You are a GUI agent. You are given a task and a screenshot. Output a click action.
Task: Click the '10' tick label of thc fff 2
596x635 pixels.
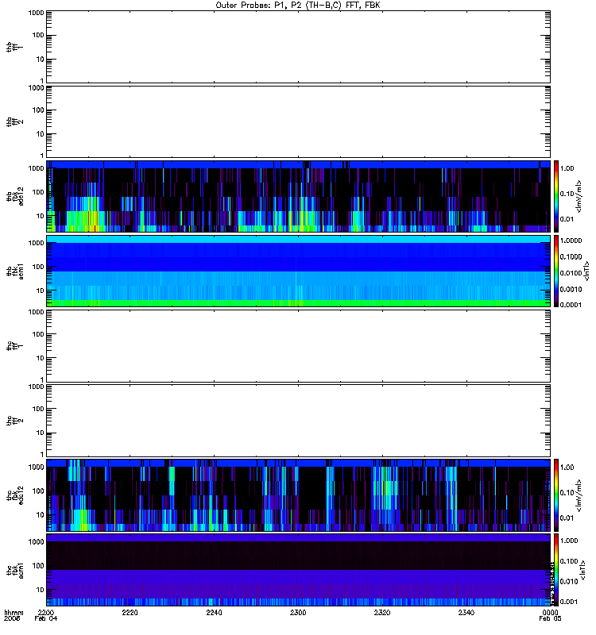tap(41, 433)
